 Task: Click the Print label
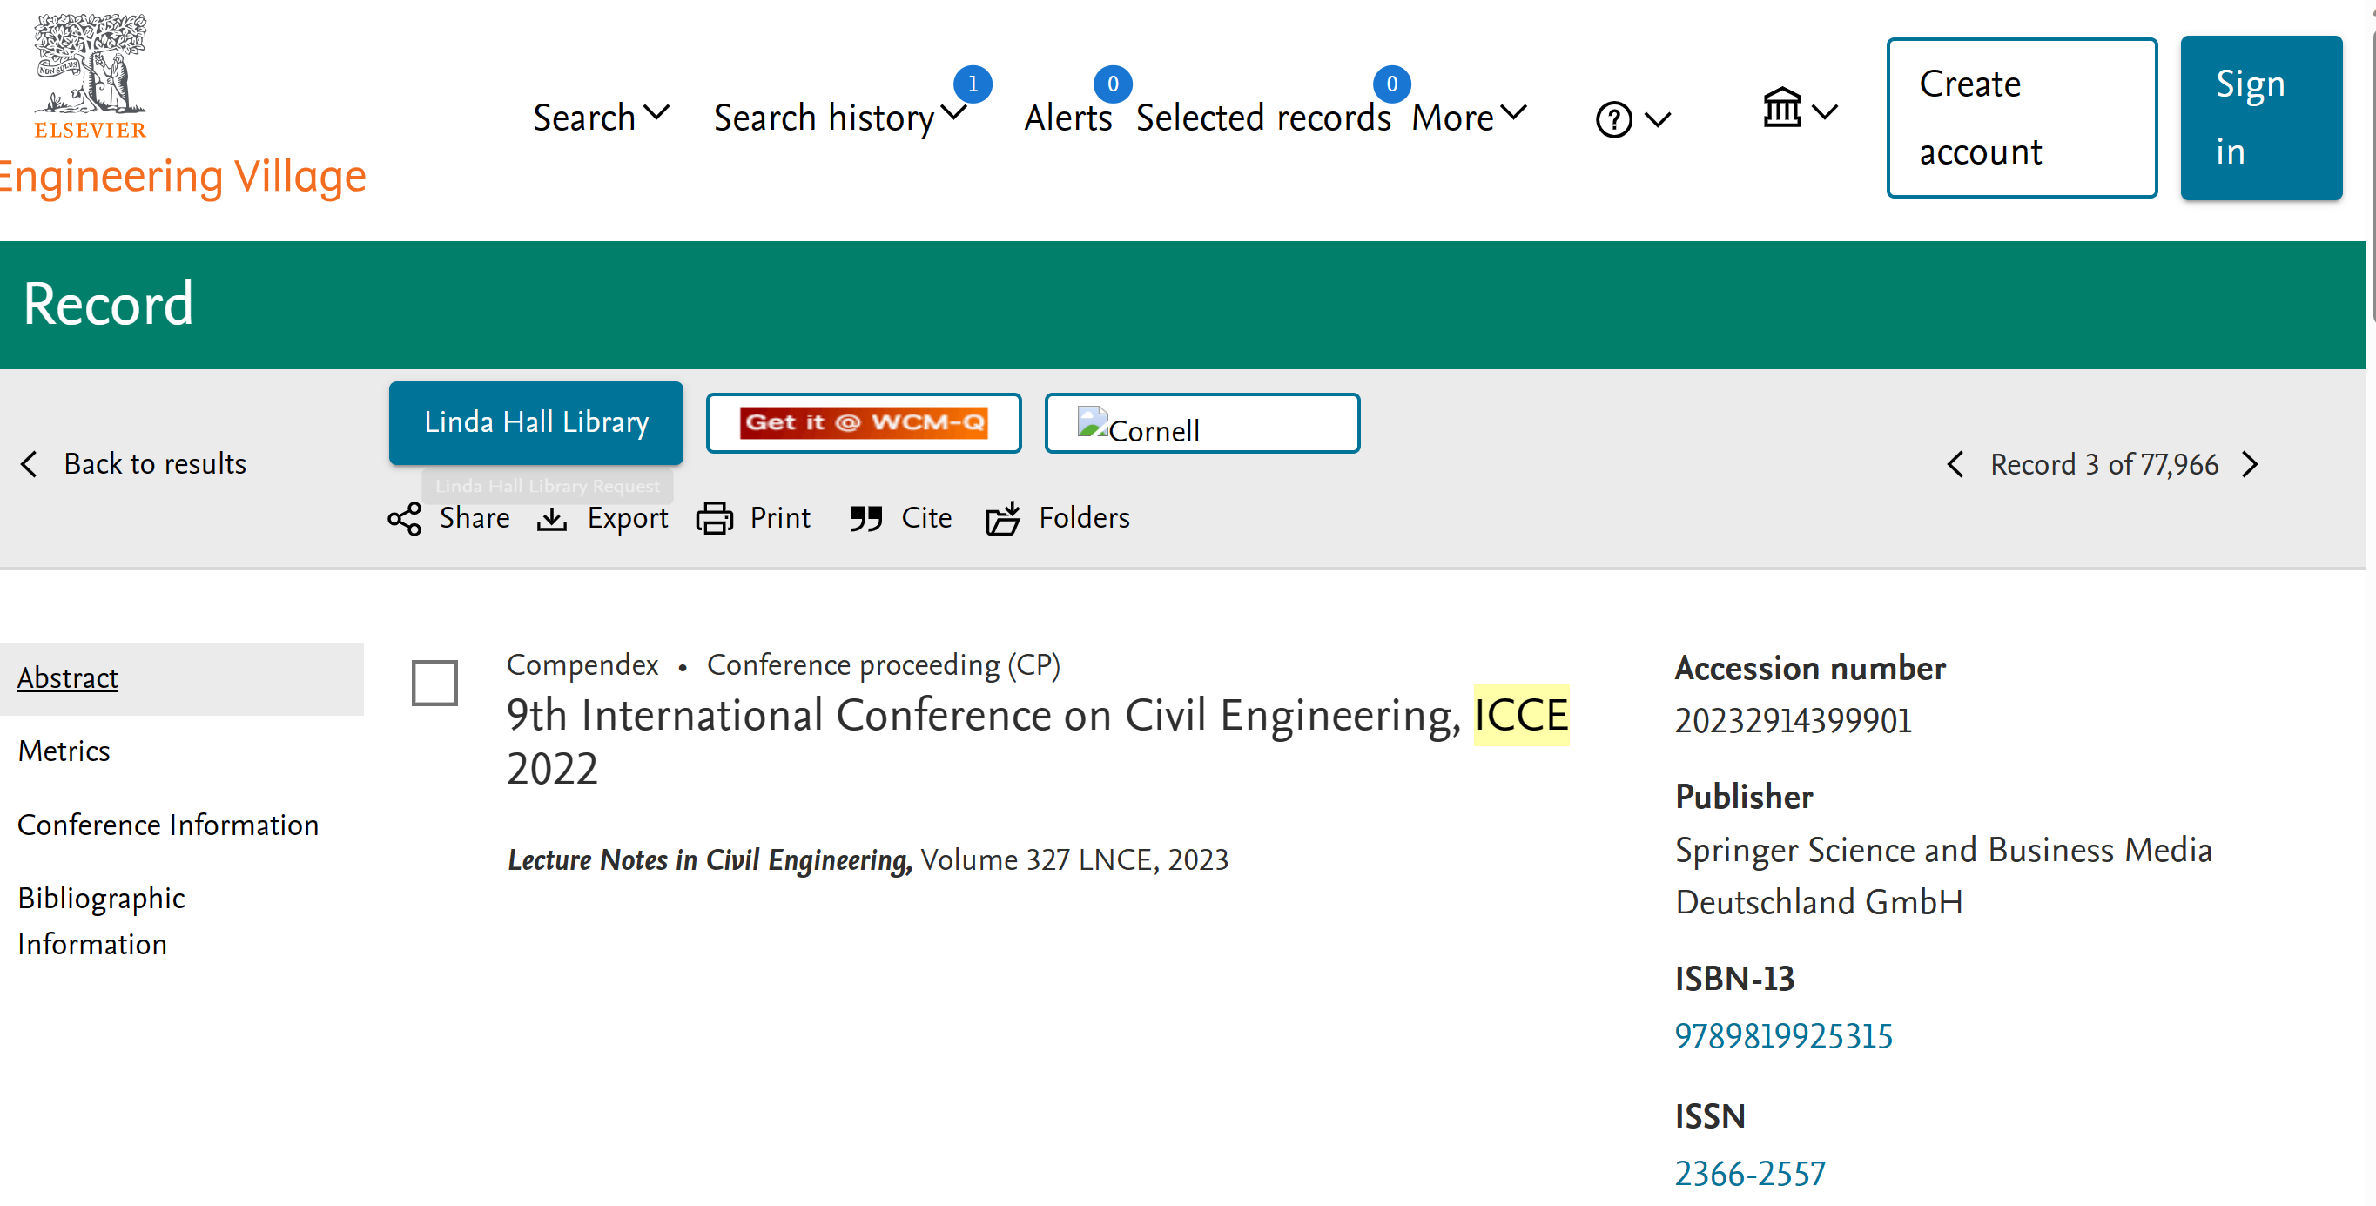coord(779,517)
